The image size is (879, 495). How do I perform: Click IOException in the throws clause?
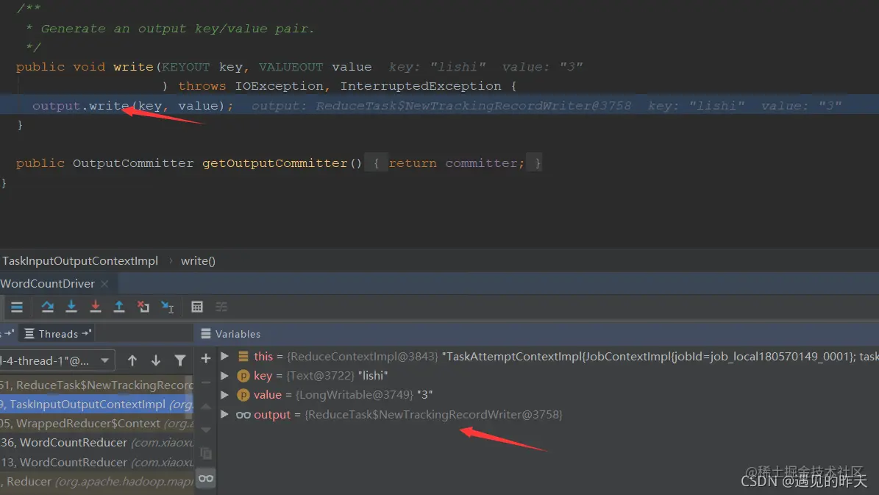click(280, 86)
